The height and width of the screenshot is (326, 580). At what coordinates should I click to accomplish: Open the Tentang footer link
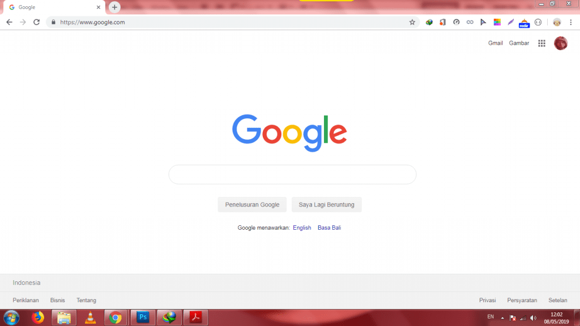pyautogui.click(x=86, y=300)
